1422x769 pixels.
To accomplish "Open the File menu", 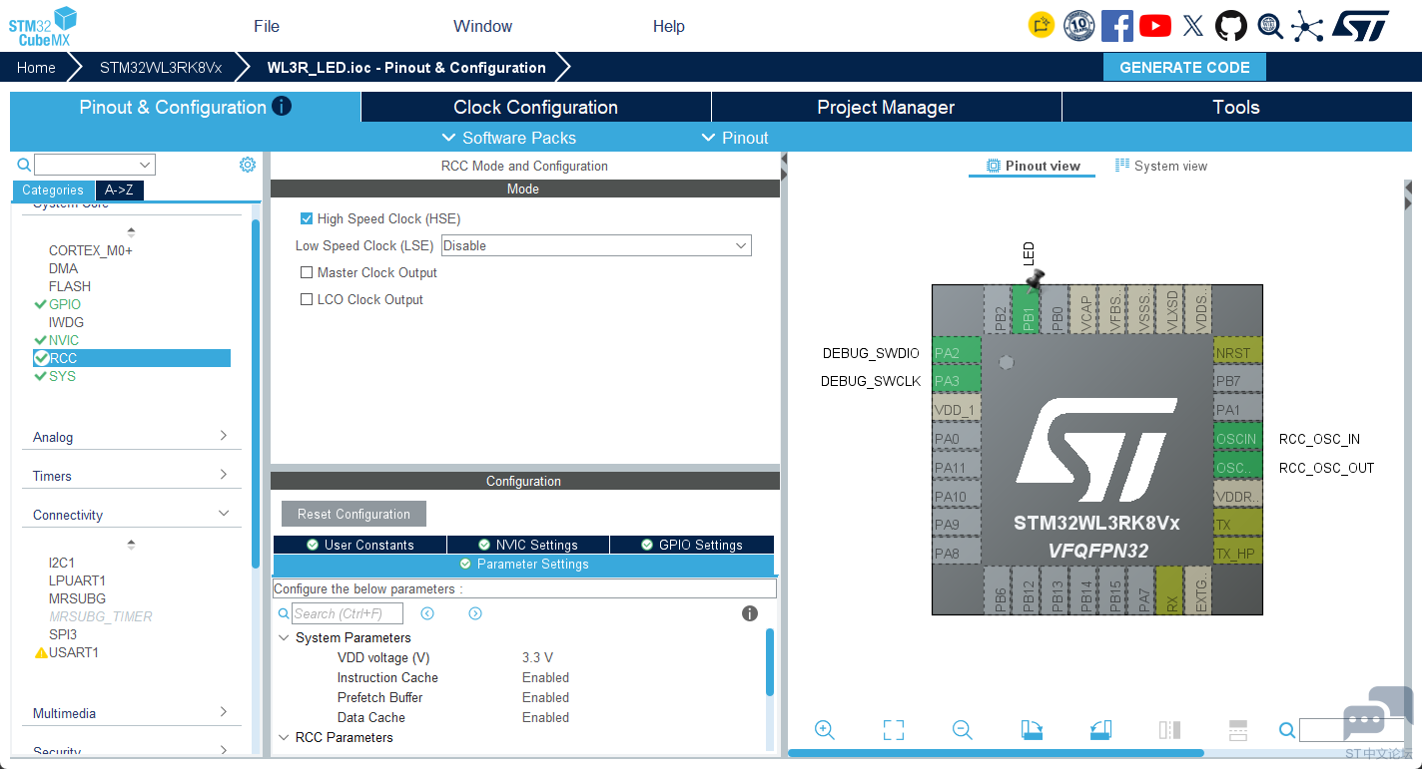I will [267, 26].
